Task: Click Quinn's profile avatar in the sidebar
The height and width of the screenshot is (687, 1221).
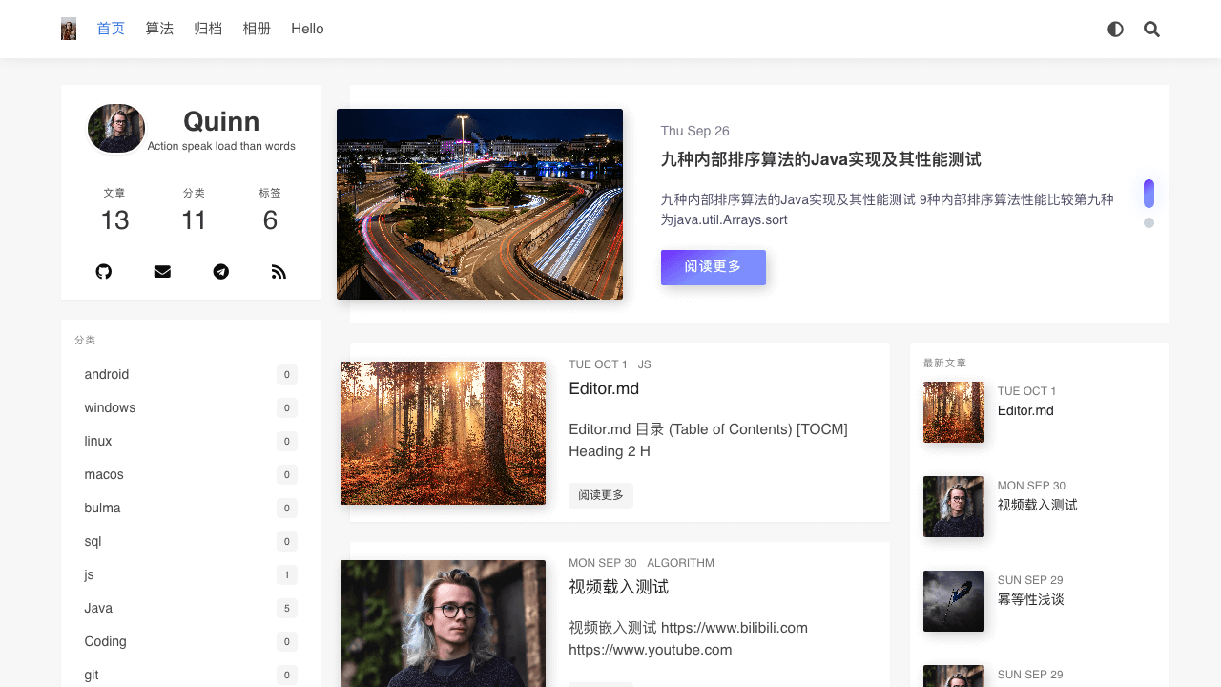Action: tap(116, 129)
